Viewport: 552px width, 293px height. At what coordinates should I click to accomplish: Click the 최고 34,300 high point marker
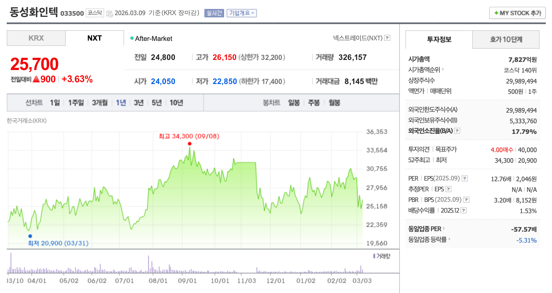(x=190, y=144)
